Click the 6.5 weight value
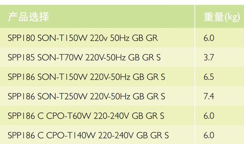Image resolution: width=244 pixels, height=144 pixels. (209, 77)
